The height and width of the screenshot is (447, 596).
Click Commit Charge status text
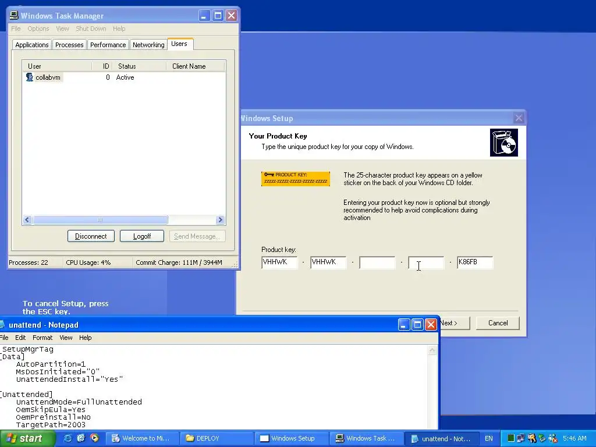[x=179, y=262]
